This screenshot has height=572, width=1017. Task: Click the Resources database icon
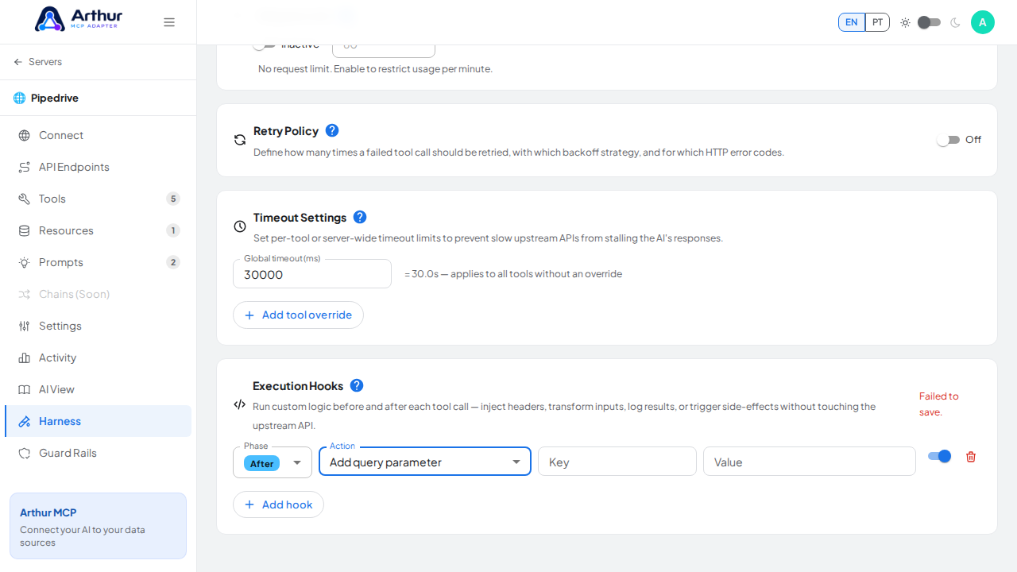25,230
